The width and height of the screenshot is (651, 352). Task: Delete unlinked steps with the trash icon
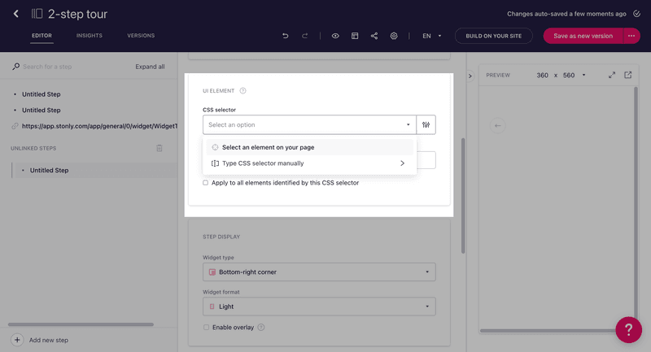pos(159,148)
